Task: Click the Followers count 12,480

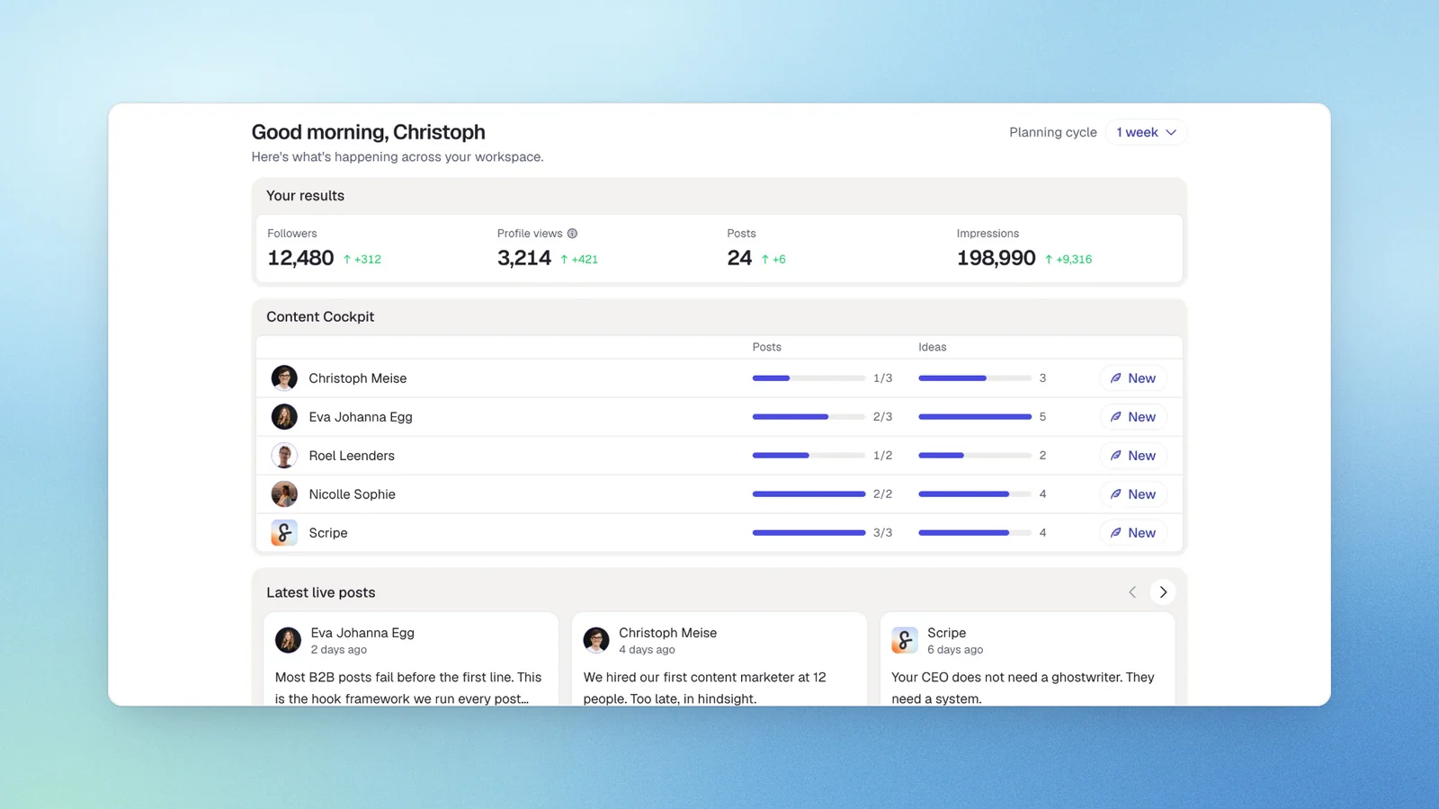Action: click(x=300, y=258)
